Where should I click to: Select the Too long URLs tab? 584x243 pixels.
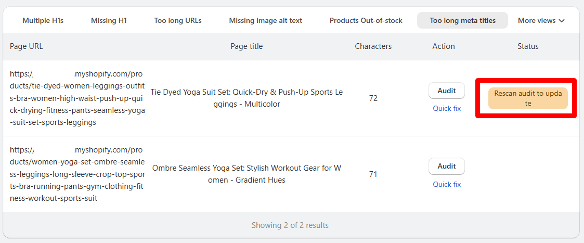[178, 20]
